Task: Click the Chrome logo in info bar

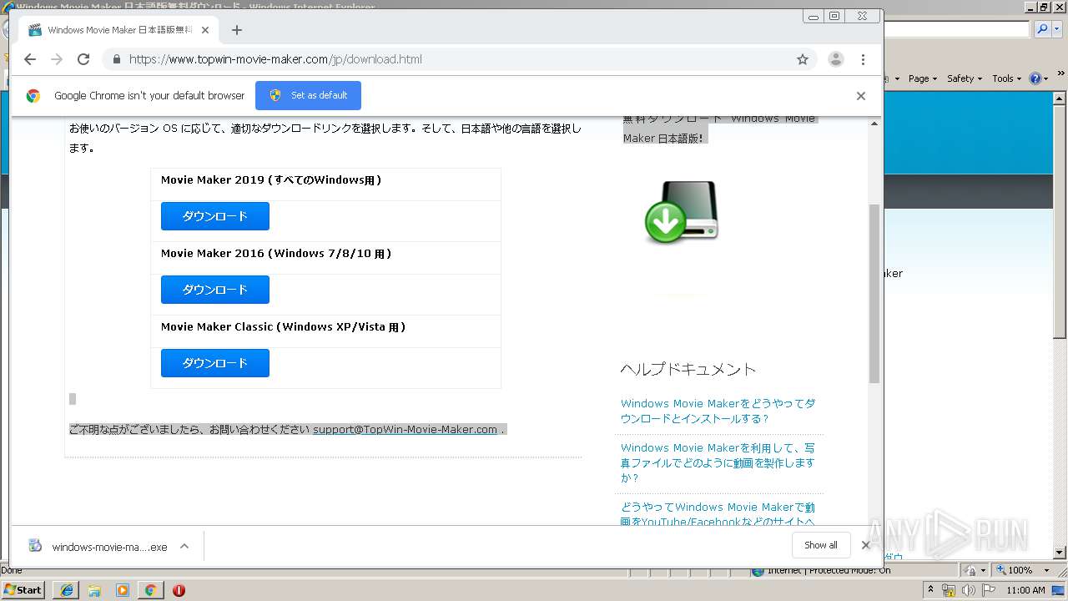Action: (33, 95)
